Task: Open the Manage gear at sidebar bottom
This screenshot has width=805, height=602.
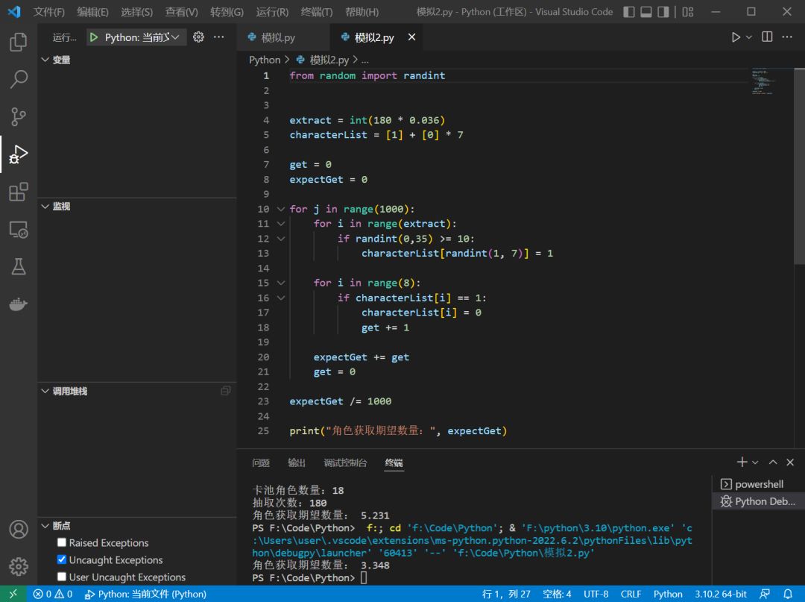Action: click(19, 566)
